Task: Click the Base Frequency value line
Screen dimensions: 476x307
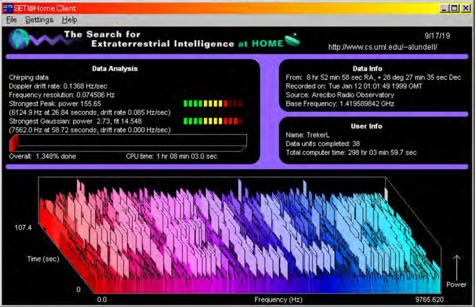Action: point(340,104)
